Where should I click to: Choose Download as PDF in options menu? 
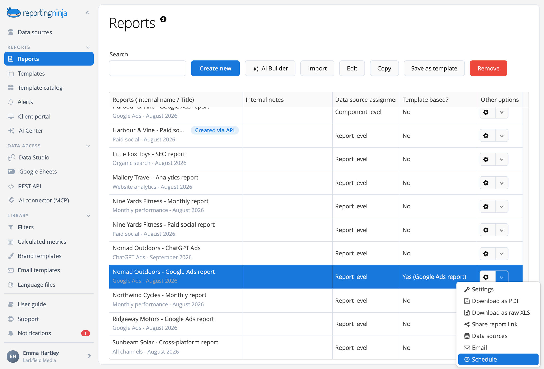[498, 301]
